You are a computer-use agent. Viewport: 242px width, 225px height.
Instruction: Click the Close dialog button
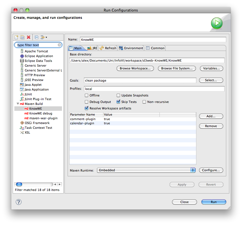click(185, 202)
